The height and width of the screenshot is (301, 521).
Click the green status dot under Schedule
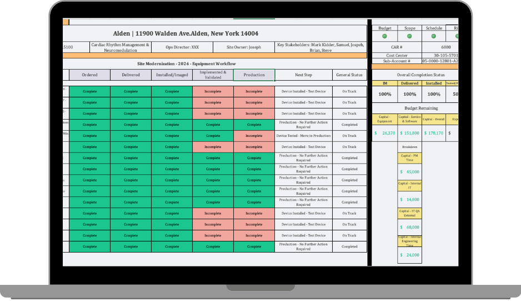[434, 36]
